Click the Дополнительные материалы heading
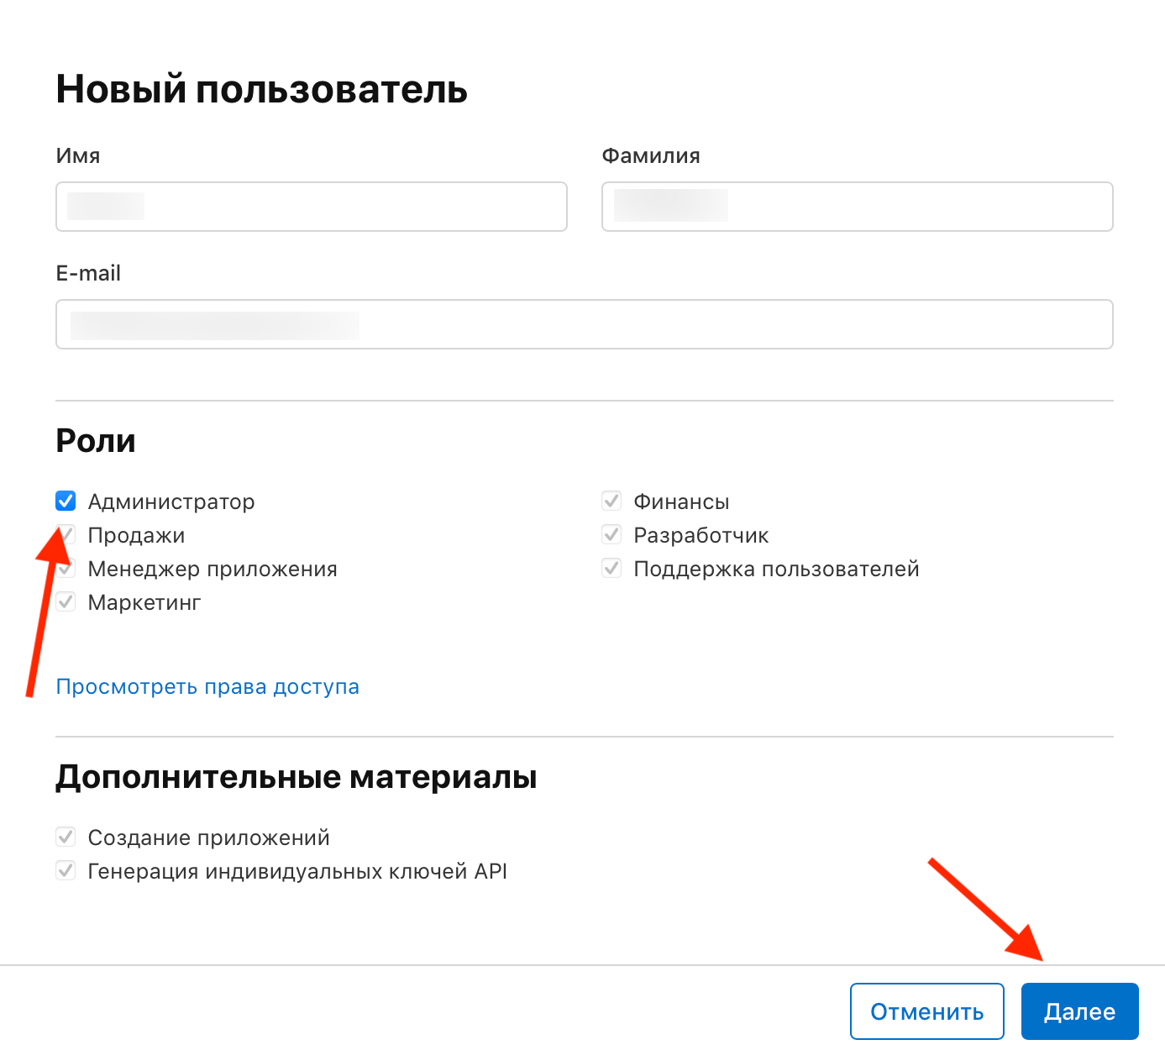The width and height of the screenshot is (1165, 1050). point(296,777)
